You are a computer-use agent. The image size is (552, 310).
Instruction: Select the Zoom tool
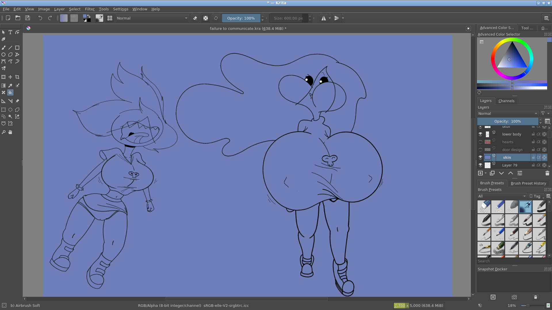pyautogui.click(x=3, y=132)
